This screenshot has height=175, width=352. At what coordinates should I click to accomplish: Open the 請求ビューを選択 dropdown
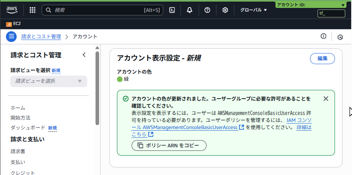click(x=49, y=81)
